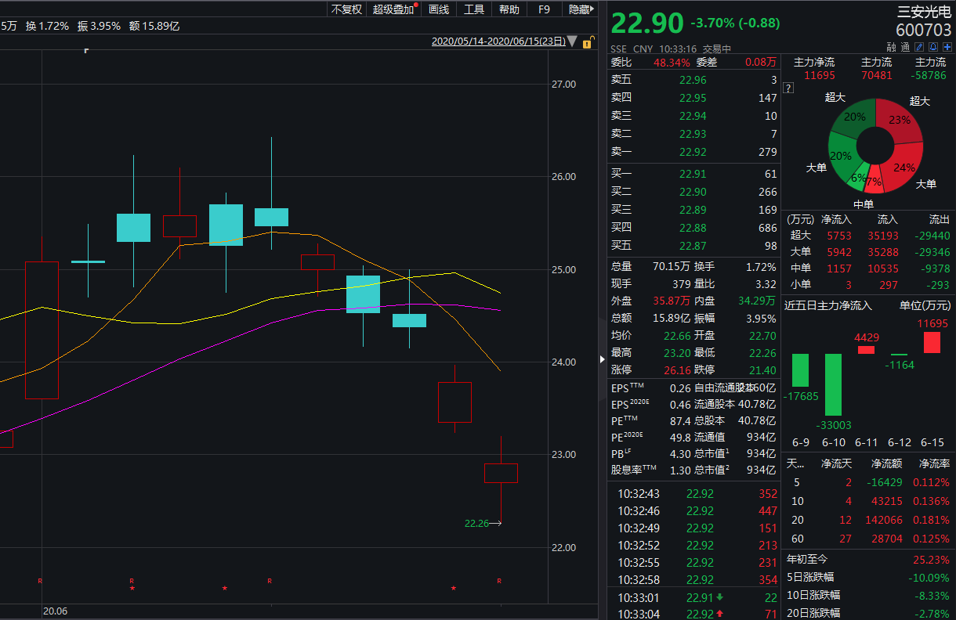Screen dimensions: 956x620
Task: Click the 2020/05/14-2020/06/15 date range link
Action: tap(498, 41)
